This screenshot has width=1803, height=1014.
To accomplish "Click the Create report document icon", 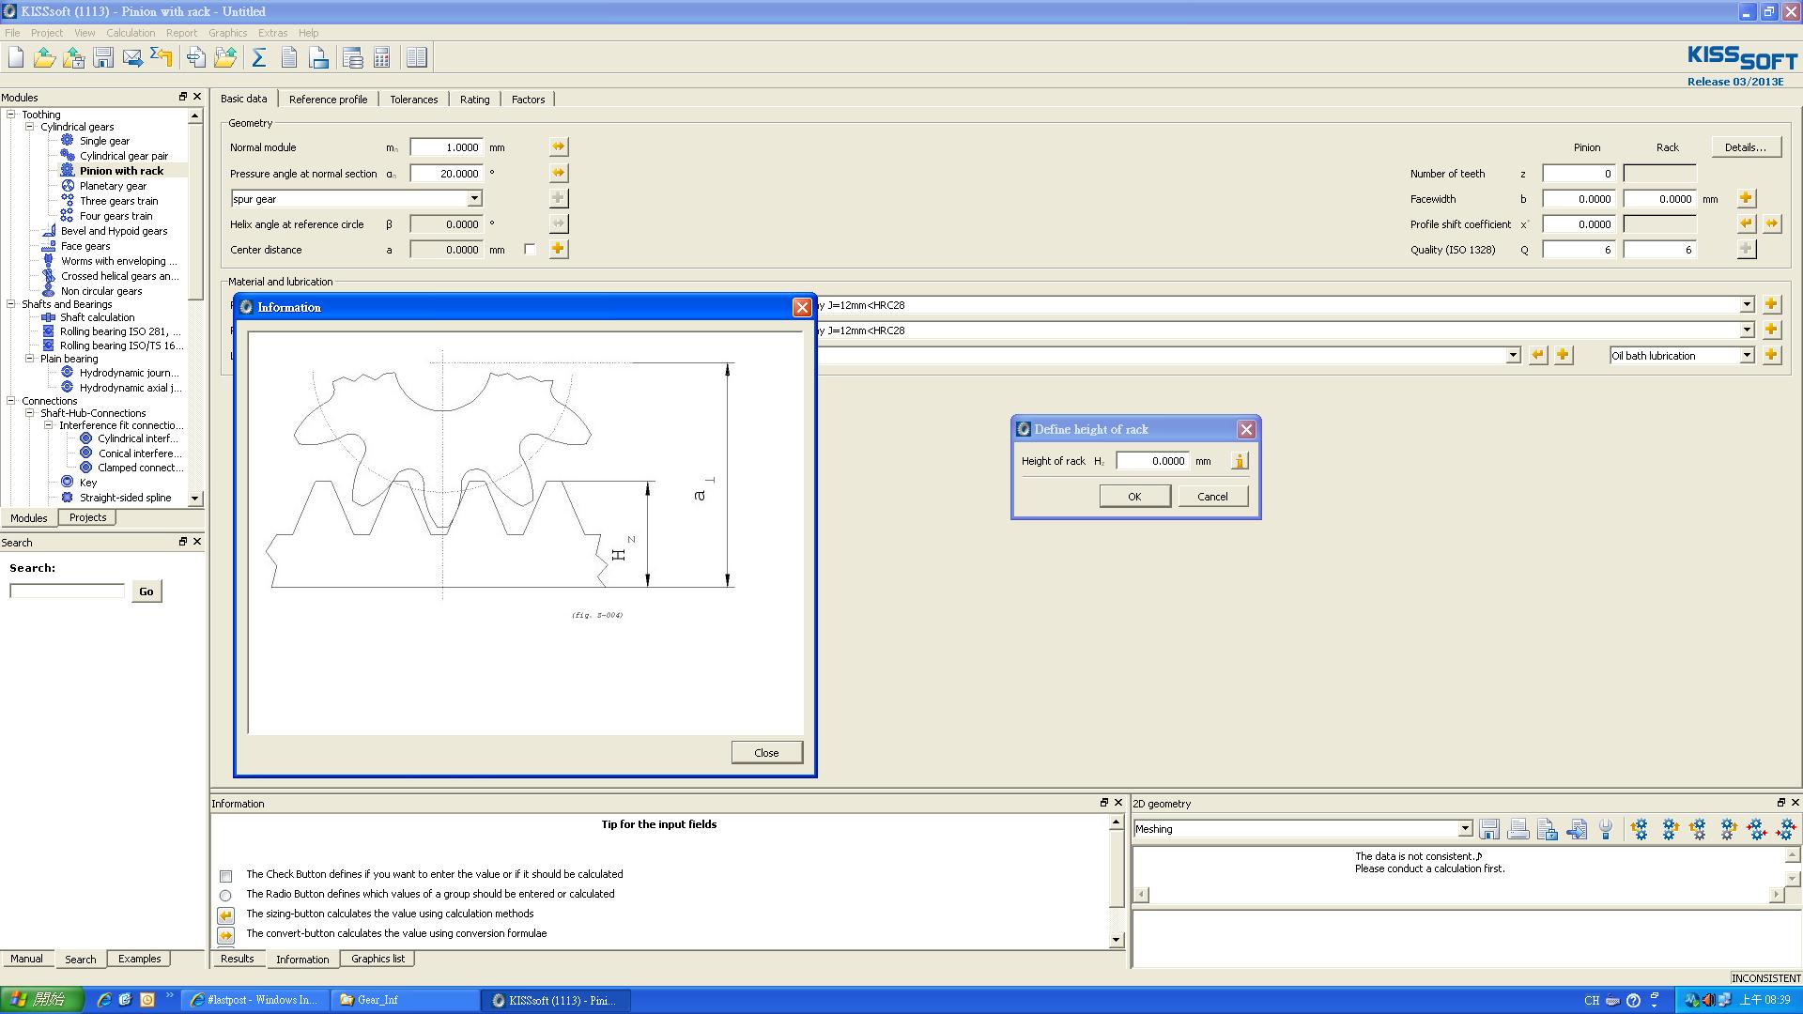I will tap(289, 58).
